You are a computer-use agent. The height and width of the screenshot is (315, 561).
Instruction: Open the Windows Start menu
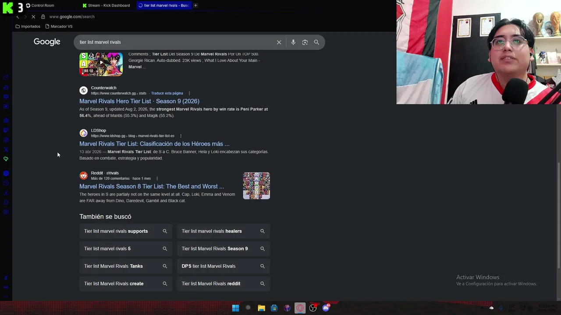click(235, 308)
